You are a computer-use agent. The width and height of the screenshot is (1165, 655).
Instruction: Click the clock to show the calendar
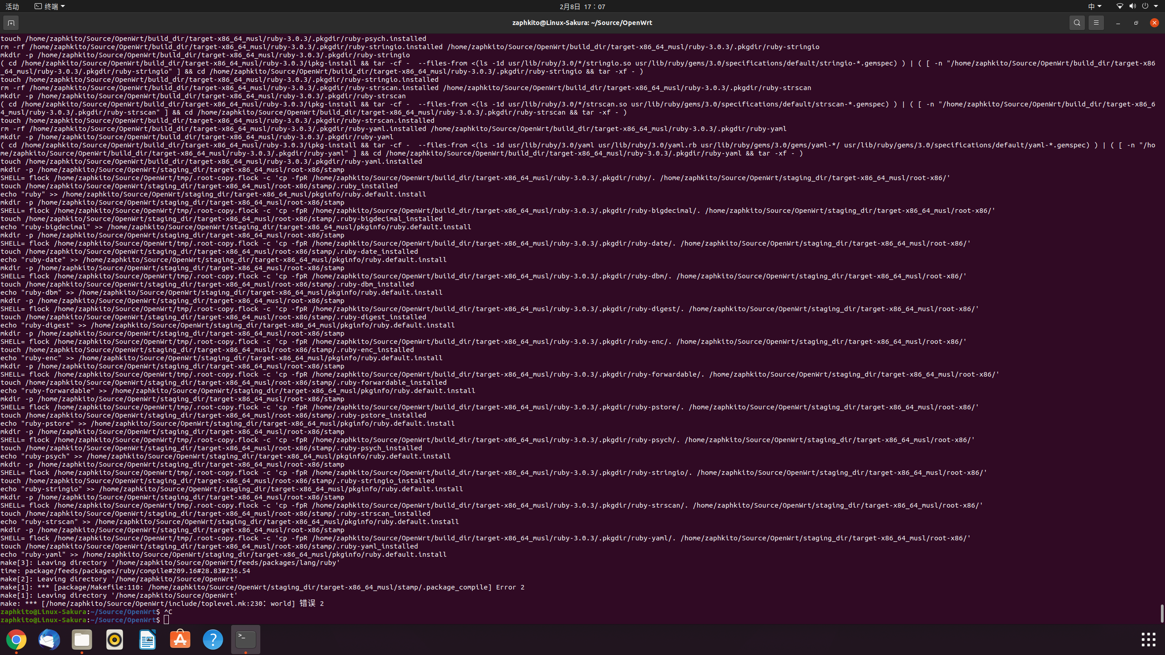pyautogui.click(x=582, y=6)
